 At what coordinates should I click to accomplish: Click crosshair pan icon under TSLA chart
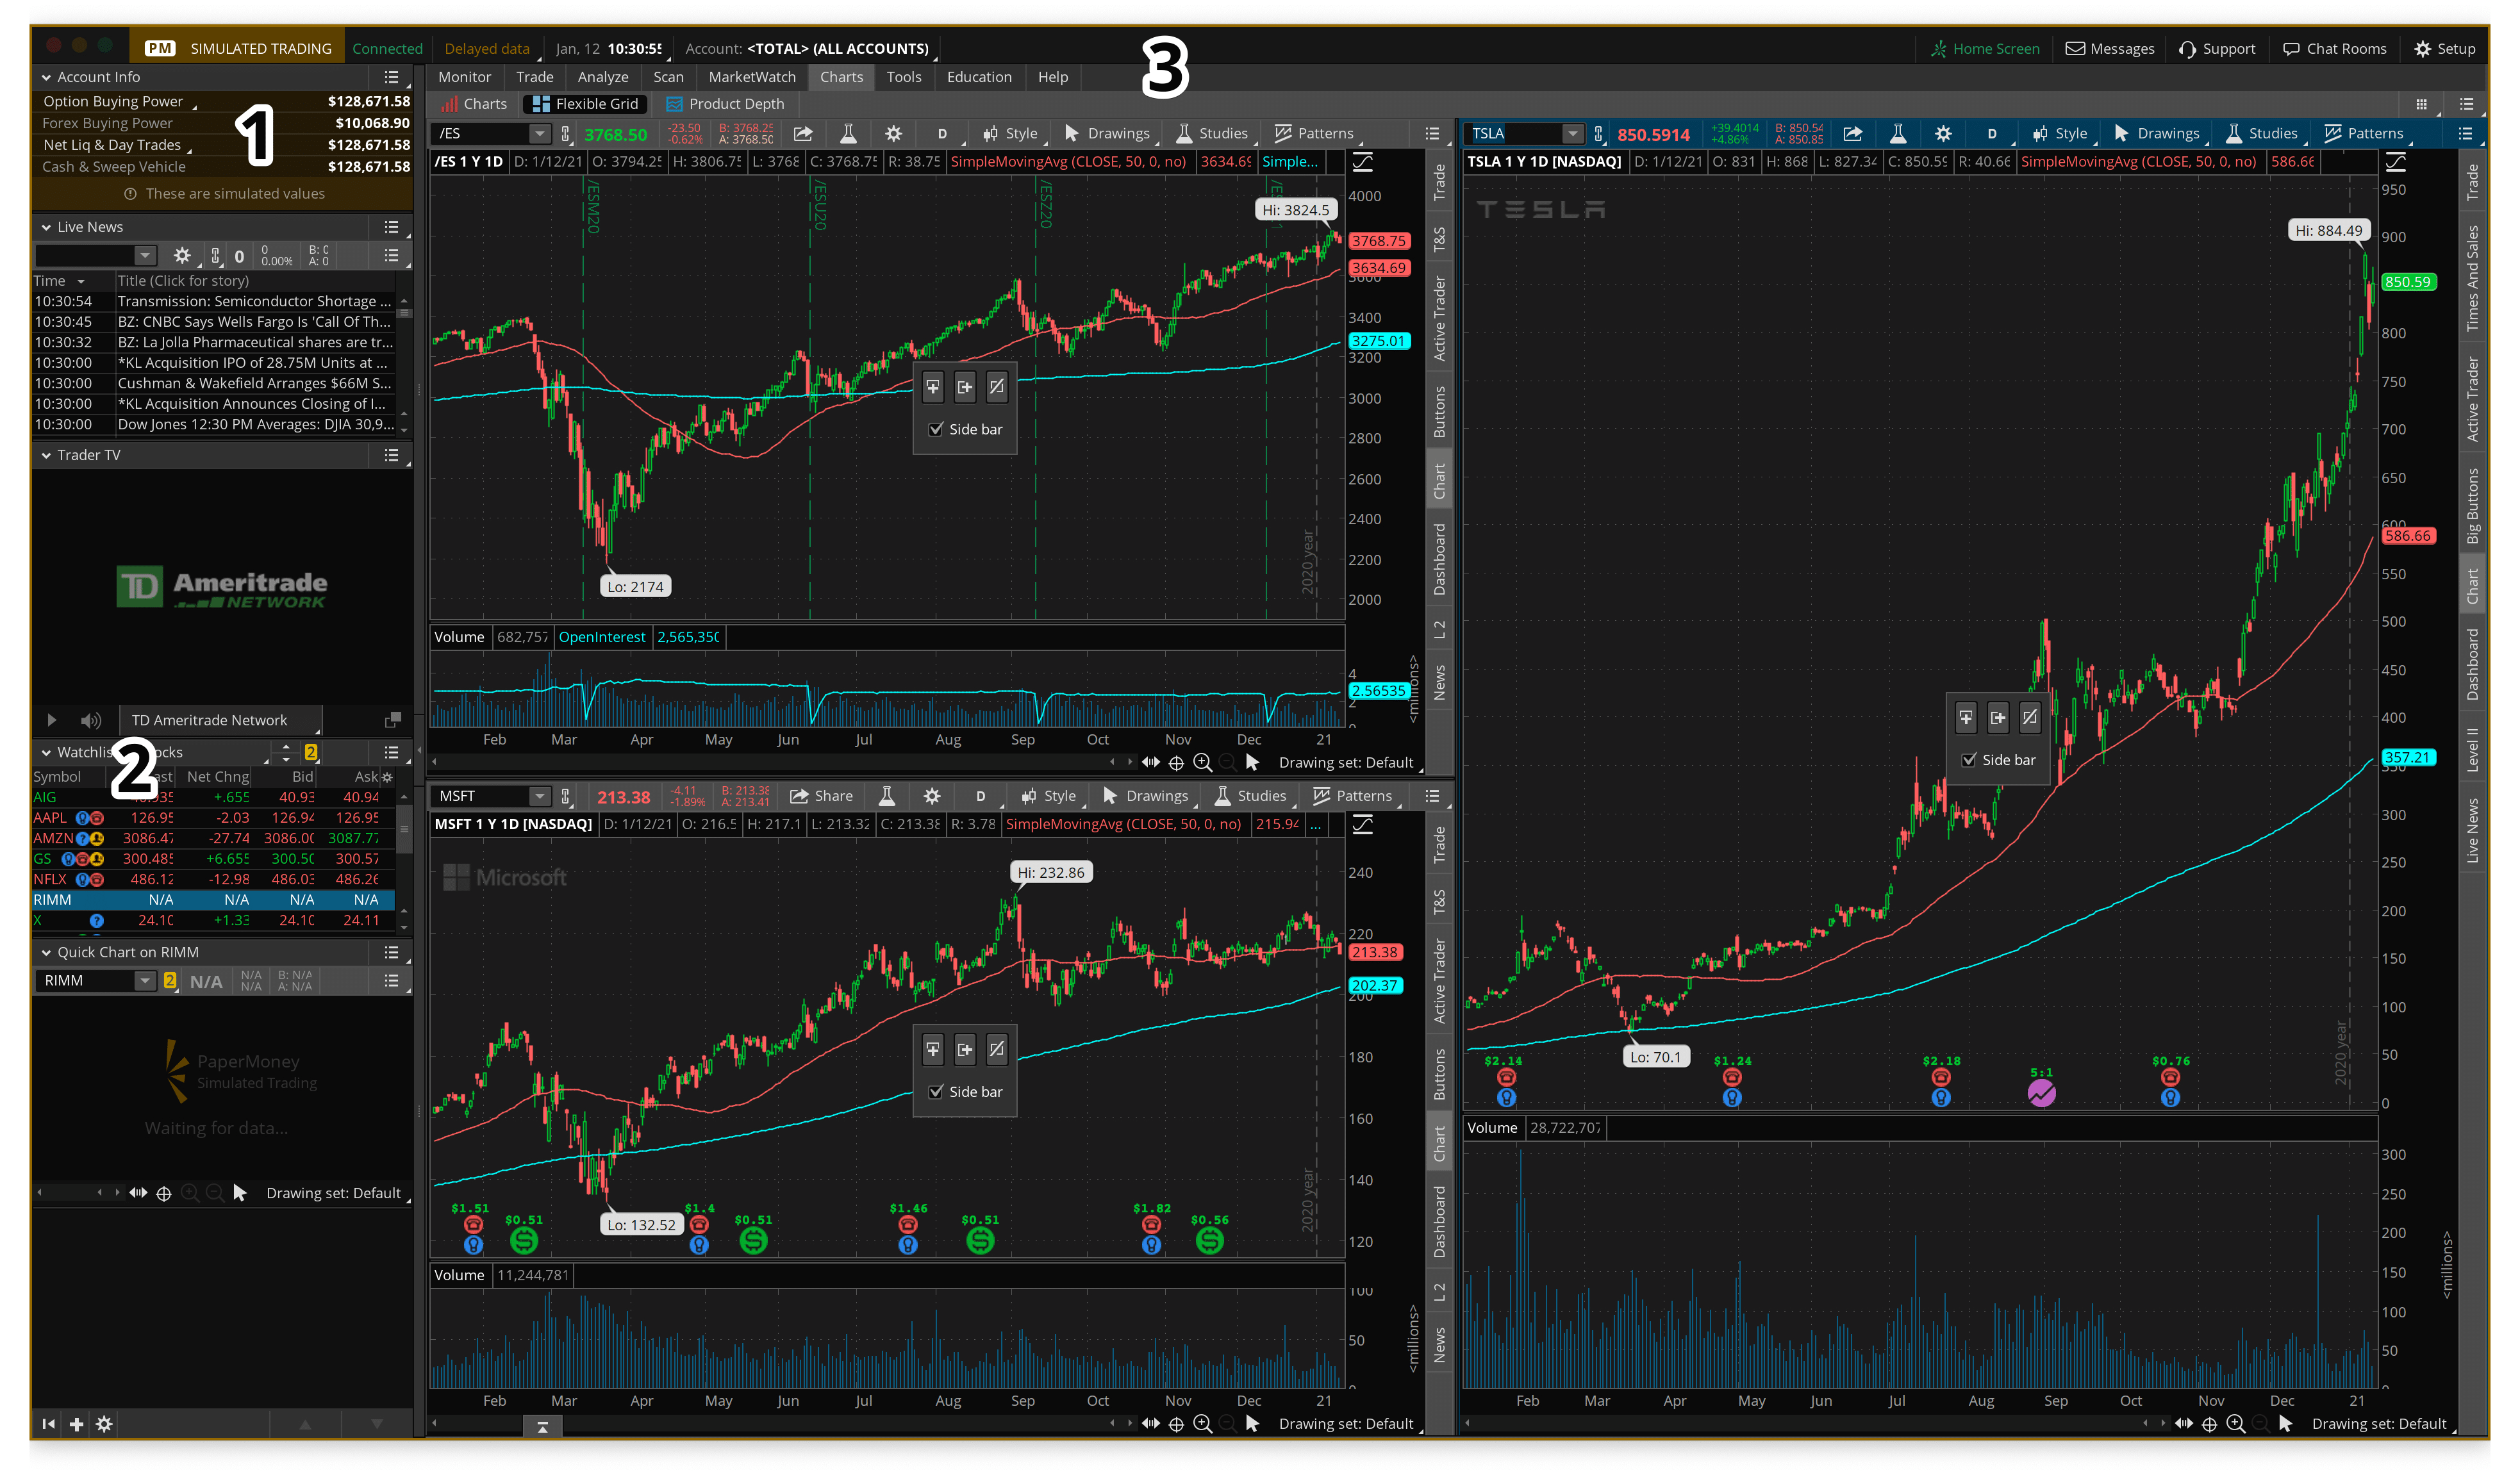[x=2209, y=1424]
